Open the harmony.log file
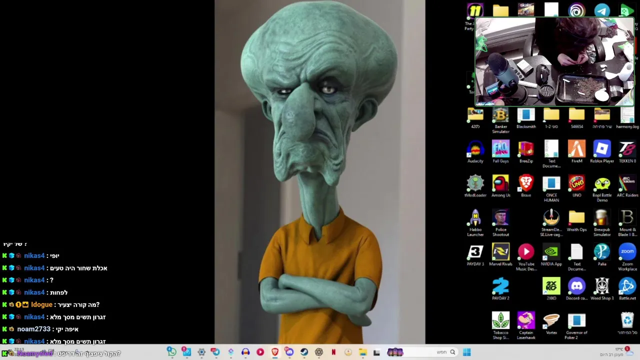640x360 pixels. point(627,118)
